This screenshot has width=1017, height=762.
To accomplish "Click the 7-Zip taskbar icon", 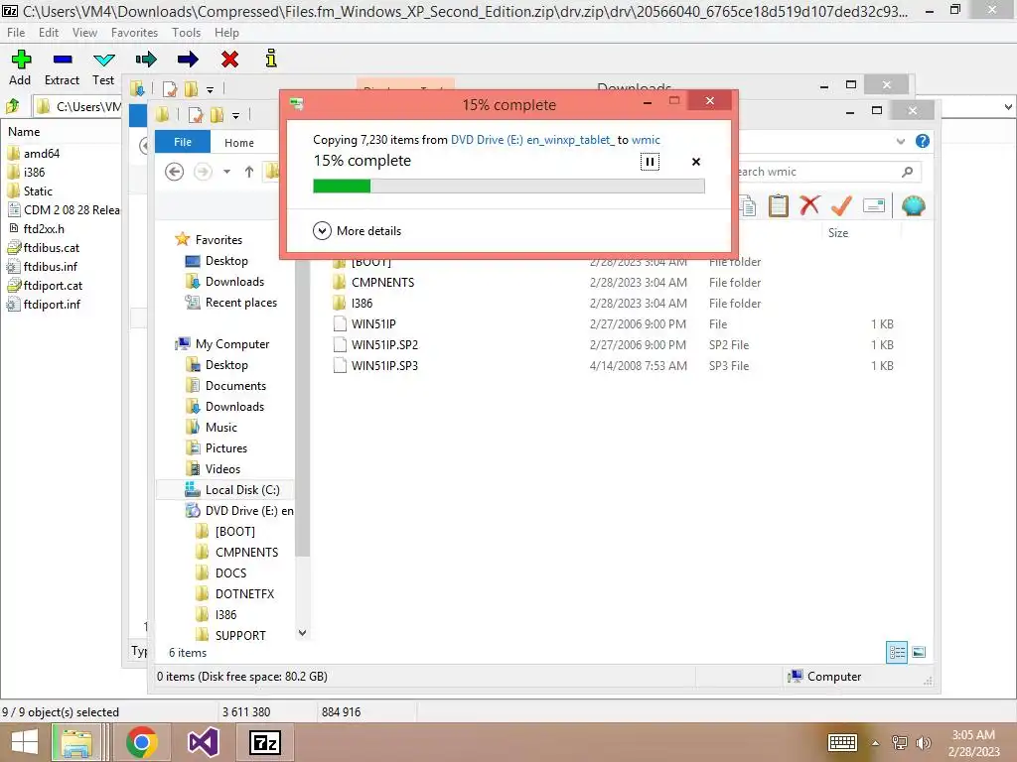I will [264, 742].
